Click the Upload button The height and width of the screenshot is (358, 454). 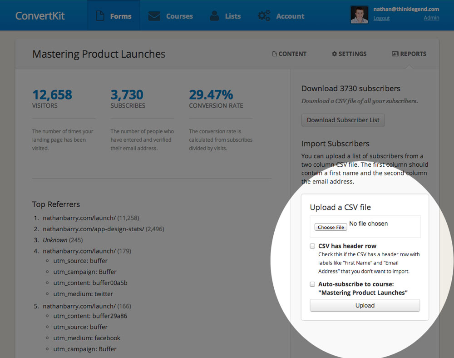point(365,305)
